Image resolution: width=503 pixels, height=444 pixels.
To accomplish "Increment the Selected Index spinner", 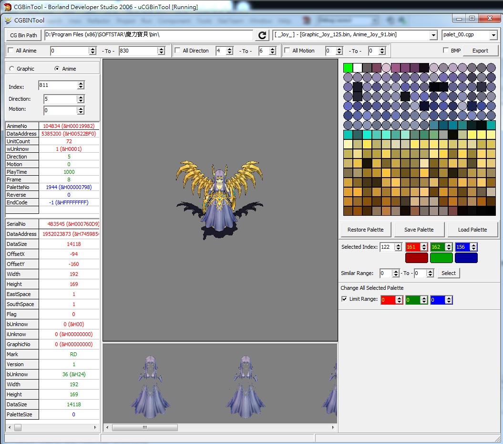I will pos(398,245).
